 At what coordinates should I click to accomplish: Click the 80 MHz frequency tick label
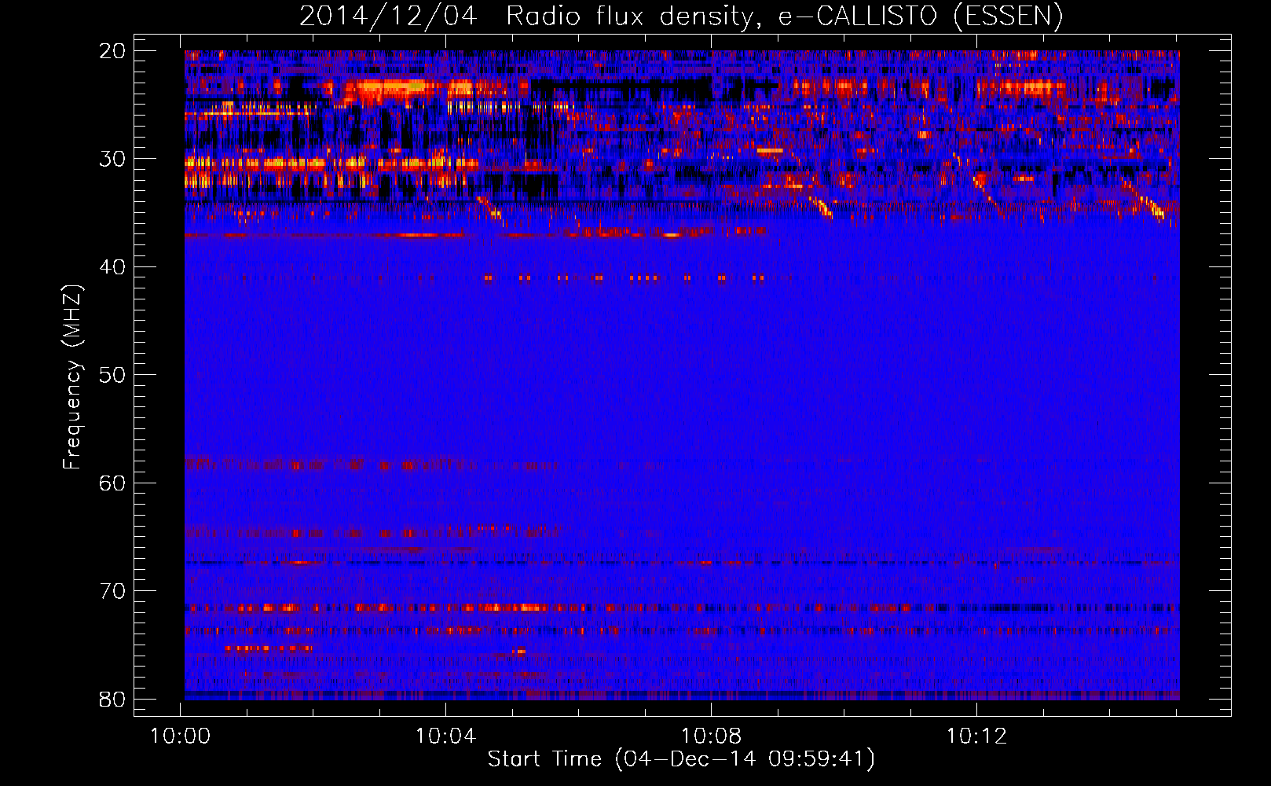(x=112, y=699)
